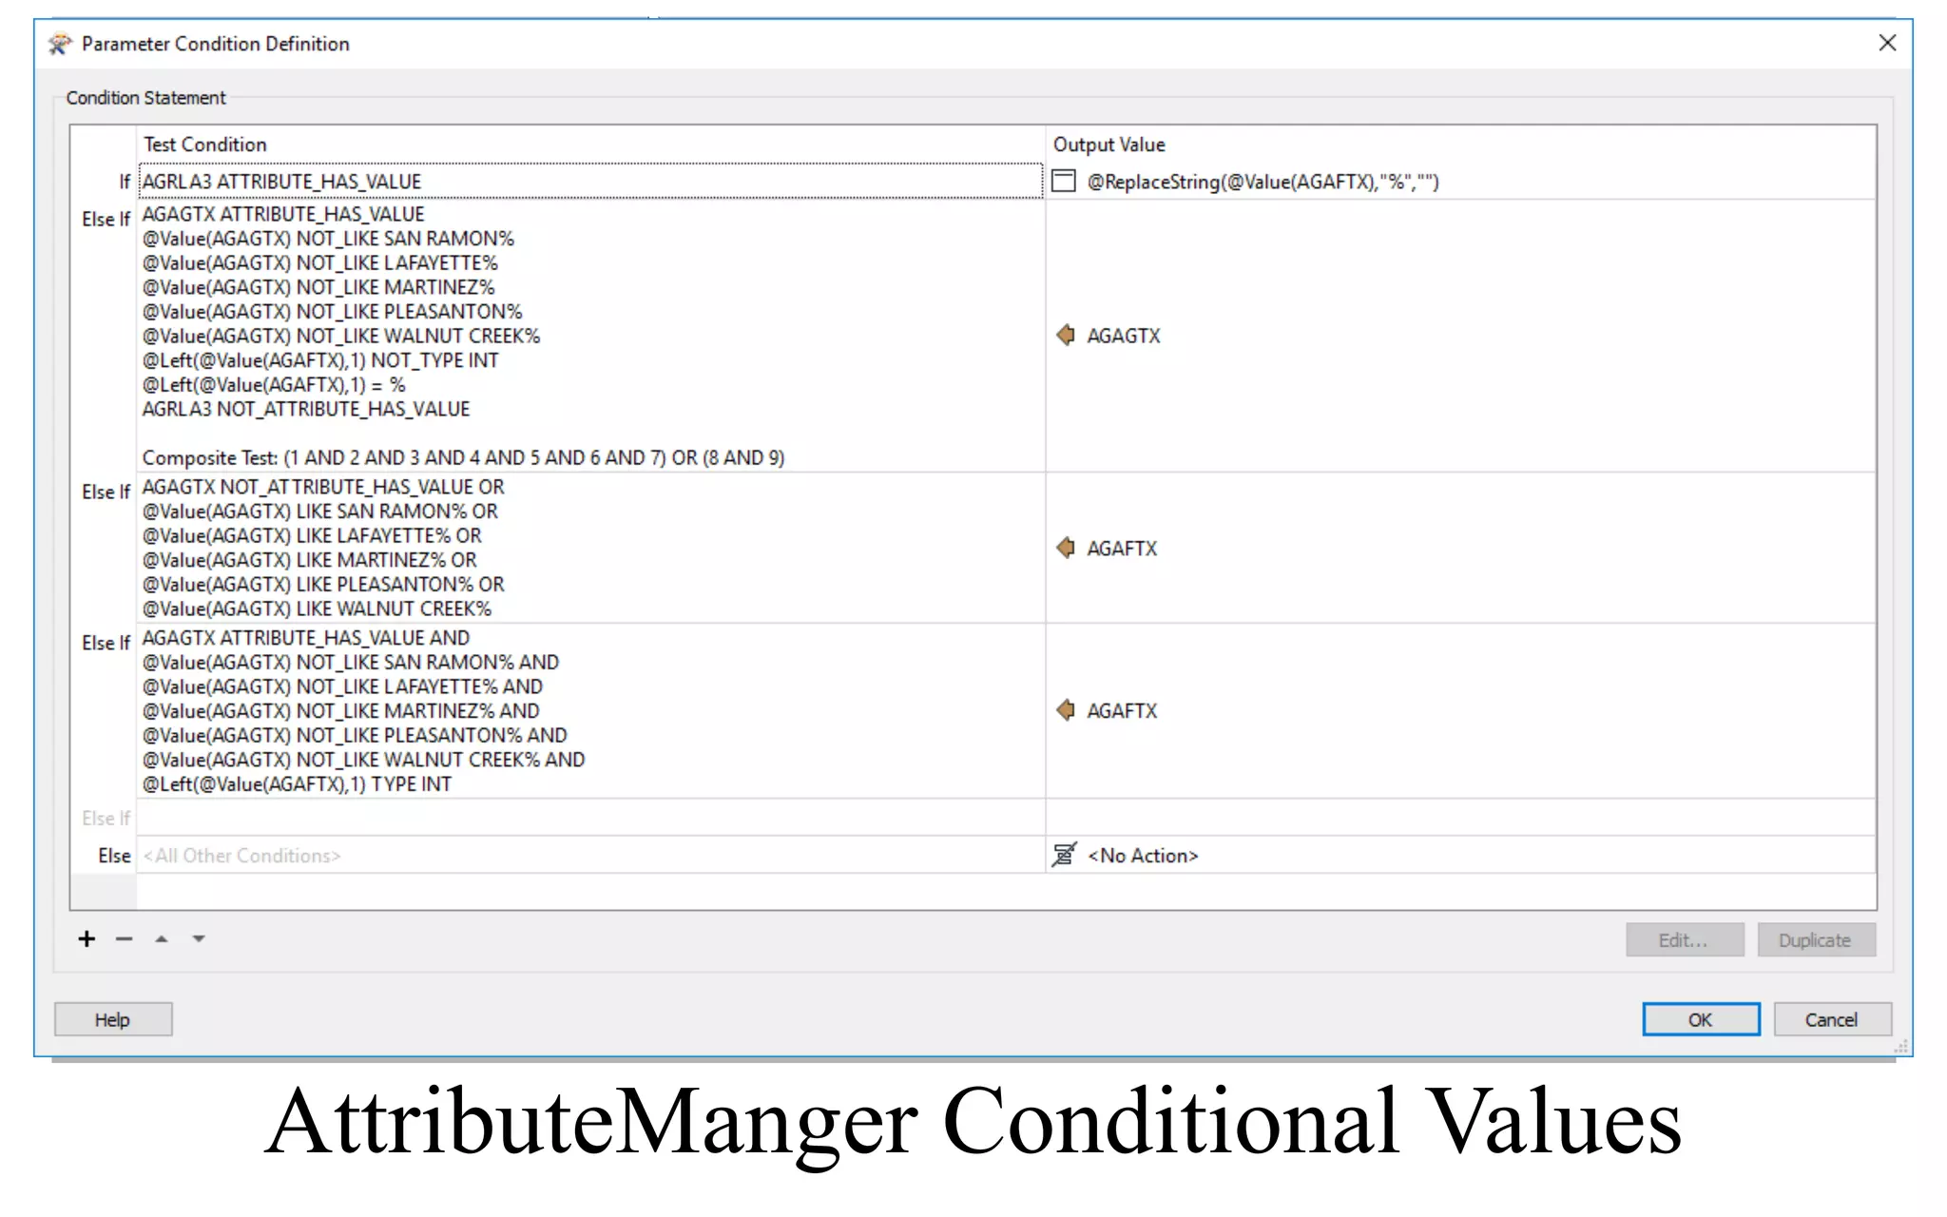This screenshot has height=1217, width=1947.
Task: Select the <No Action> output value
Action: pos(1461,855)
